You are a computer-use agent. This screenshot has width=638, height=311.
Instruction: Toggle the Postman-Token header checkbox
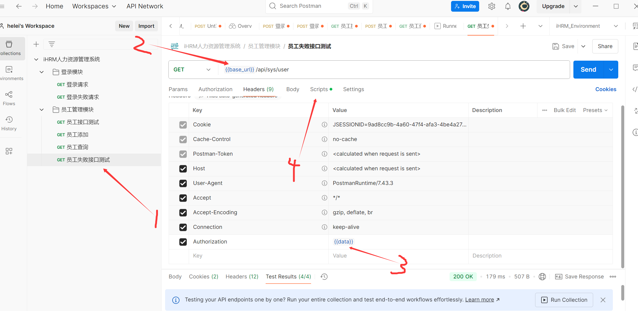(183, 154)
